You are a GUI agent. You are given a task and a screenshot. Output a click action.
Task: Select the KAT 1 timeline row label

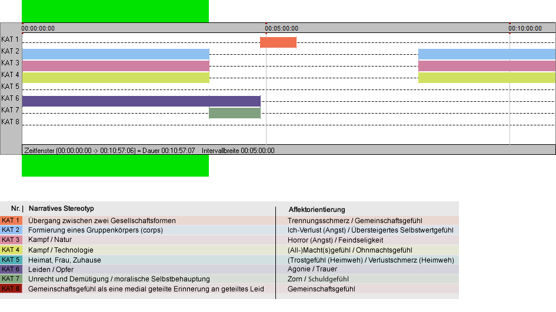coord(10,39)
